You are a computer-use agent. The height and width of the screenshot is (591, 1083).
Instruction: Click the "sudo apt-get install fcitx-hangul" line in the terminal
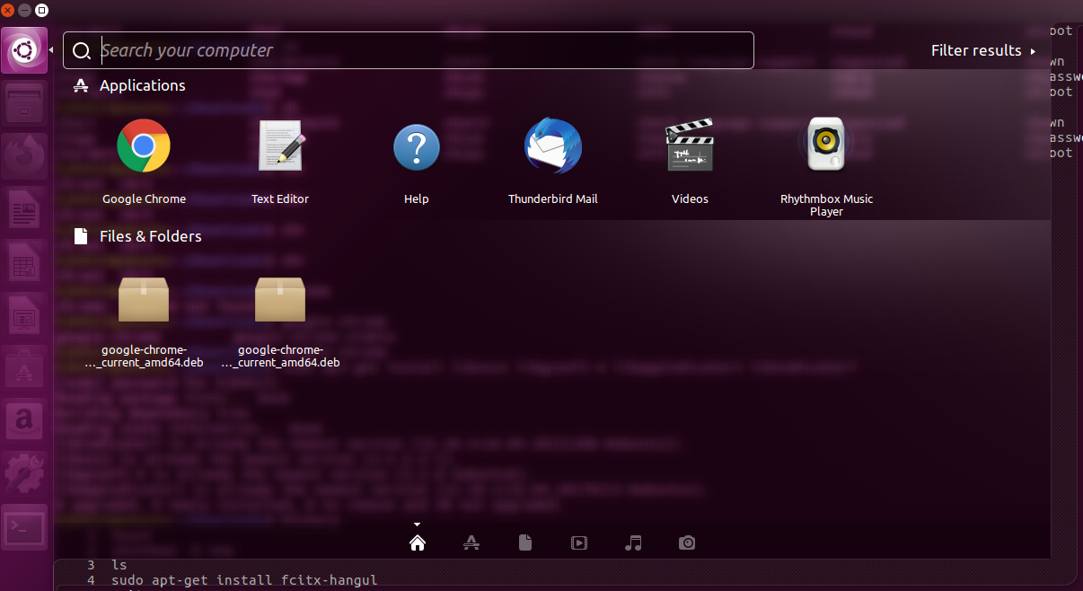[244, 580]
